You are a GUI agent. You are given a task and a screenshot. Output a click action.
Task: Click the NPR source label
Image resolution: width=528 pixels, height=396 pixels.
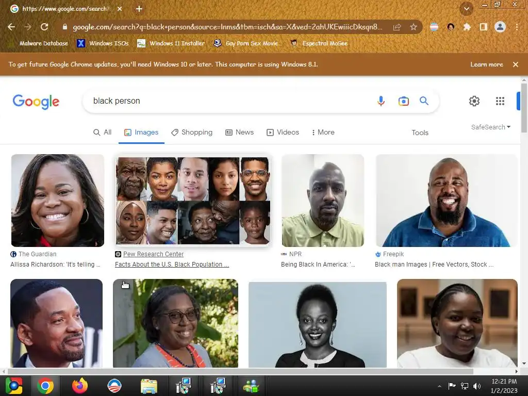pos(295,254)
